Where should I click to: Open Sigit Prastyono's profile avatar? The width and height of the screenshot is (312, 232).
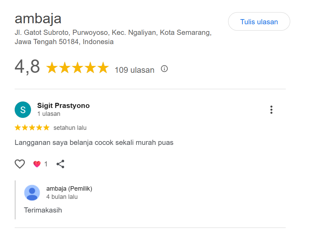(x=23, y=110)
